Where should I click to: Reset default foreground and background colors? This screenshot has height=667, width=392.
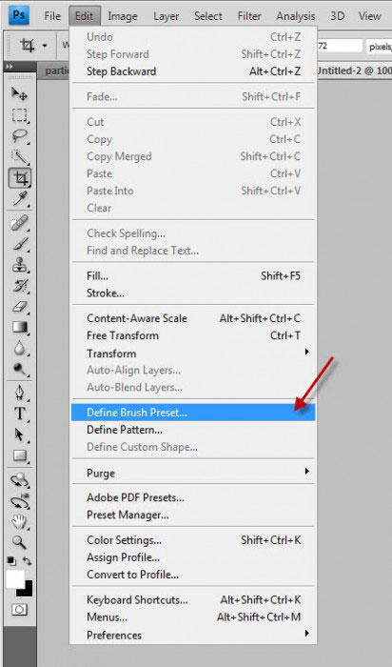click(x=11, y=561)
